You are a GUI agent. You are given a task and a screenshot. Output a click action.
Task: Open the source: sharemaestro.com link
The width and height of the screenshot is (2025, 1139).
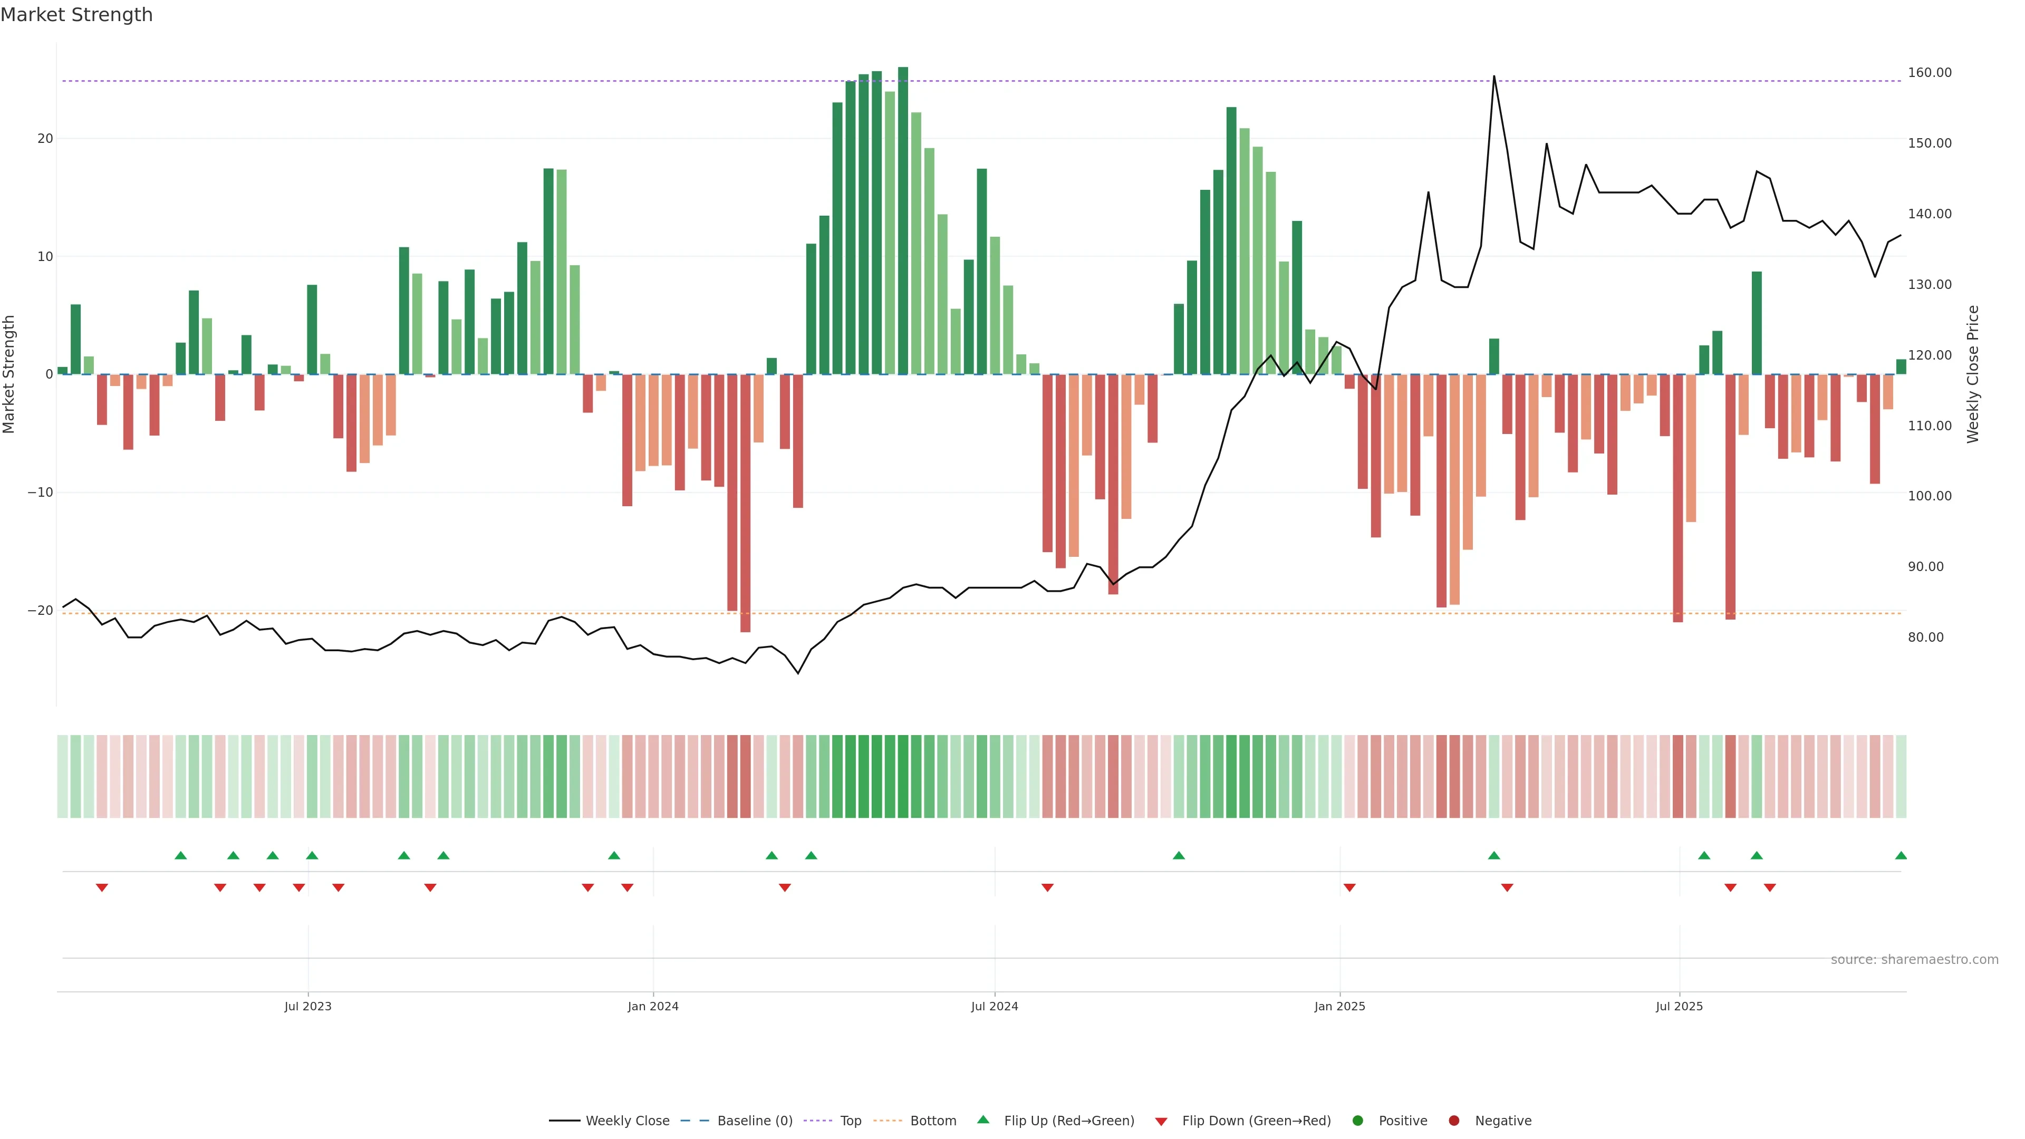tap(1914, 959)
